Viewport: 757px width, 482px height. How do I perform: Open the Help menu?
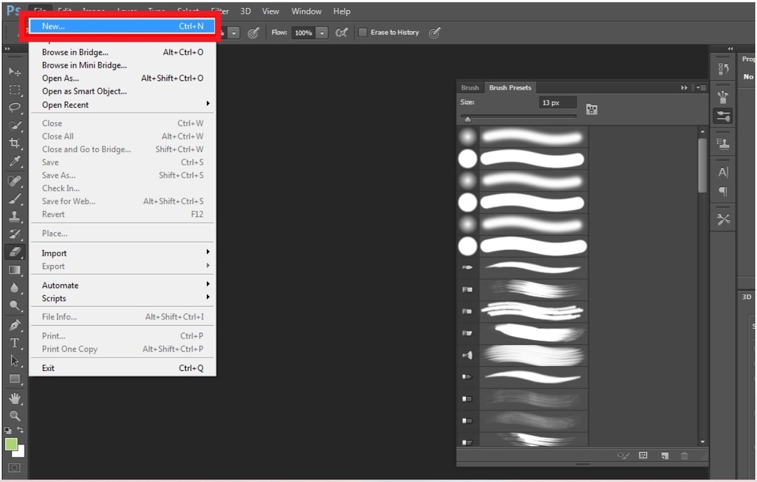(342, 11)
